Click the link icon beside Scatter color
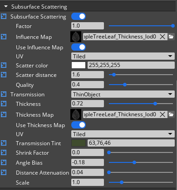The image size is (177, 190). point(4,65)
